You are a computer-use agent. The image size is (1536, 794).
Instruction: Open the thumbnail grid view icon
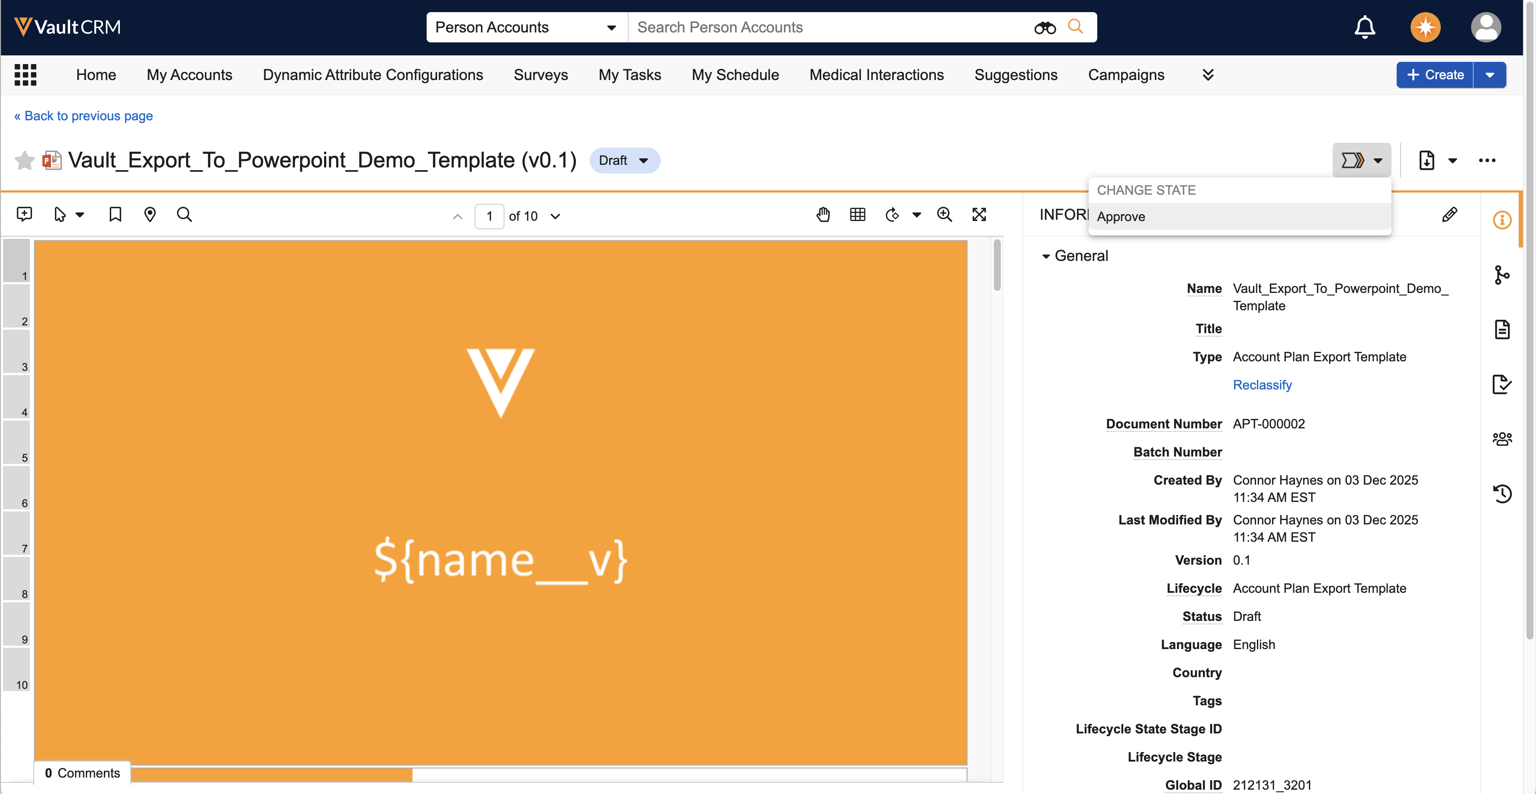tap(857, 215)
